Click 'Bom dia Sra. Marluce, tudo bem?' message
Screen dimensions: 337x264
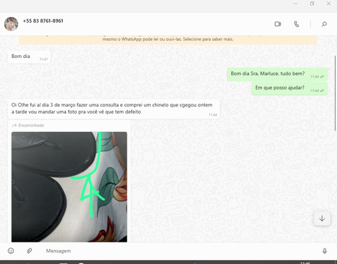click(278, 74)
